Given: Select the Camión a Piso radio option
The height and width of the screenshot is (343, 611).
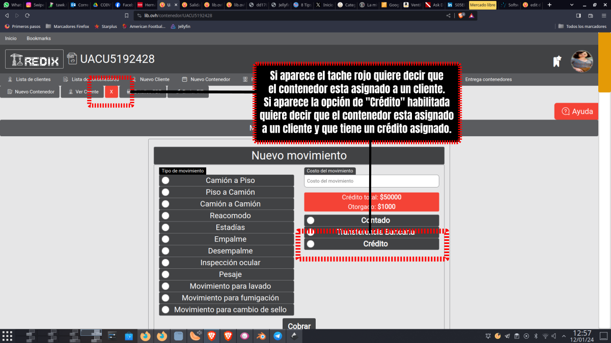Looking at the screenshot, I should (165, 180).
